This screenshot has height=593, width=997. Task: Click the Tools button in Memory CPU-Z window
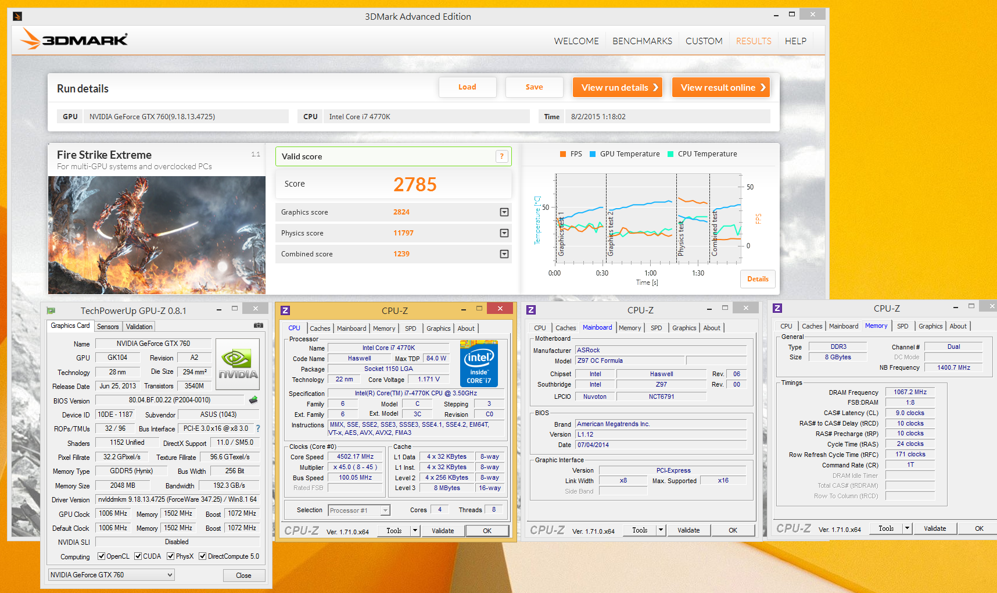click(x=886, y=528)
